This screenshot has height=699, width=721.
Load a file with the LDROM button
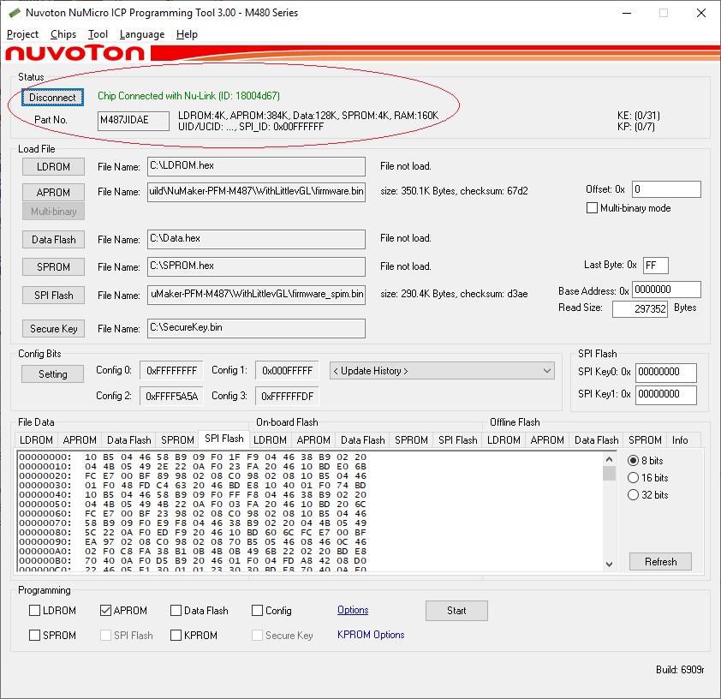[53, 167]
